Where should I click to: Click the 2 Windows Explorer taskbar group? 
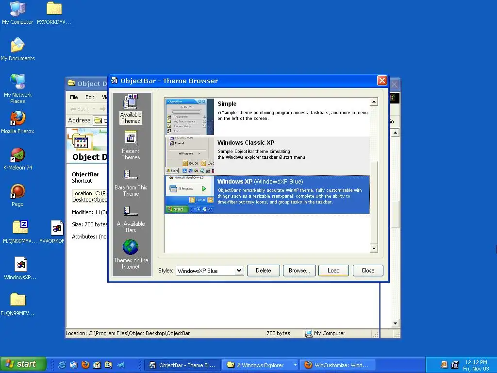tap(260, 365)
